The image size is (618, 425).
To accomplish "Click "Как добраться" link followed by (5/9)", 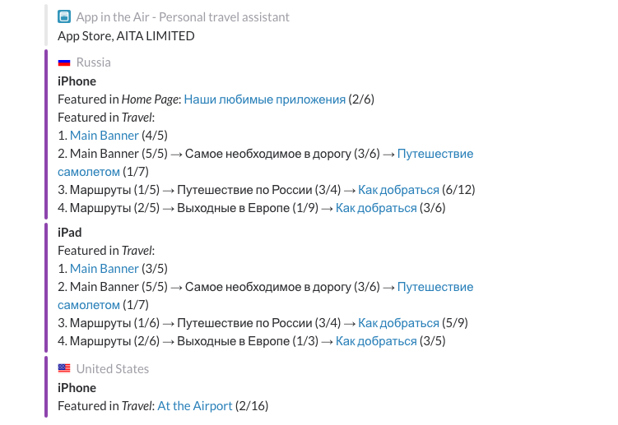I will pyautogui.click(x=398, y=323).
